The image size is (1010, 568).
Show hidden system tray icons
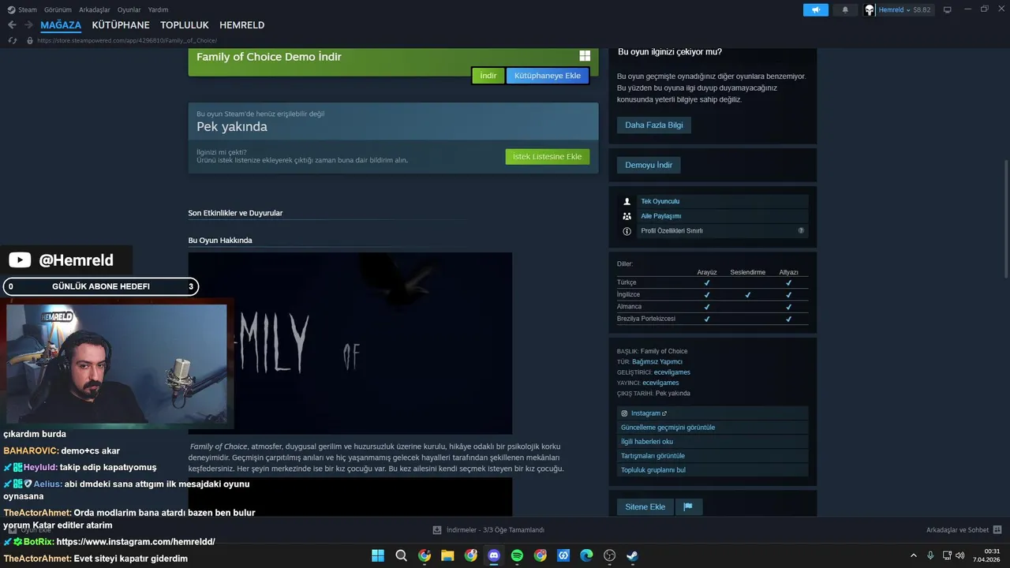(x=914, y=555)
